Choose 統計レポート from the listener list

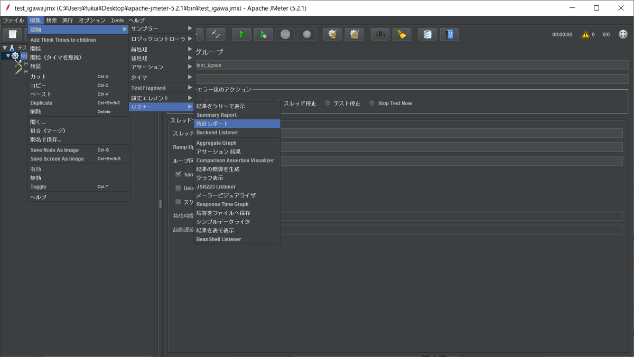(x=237, y=124)
